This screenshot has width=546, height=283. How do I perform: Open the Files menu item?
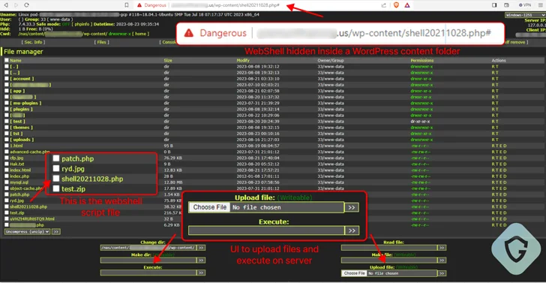pyautogui.click(x=102, y=42)
